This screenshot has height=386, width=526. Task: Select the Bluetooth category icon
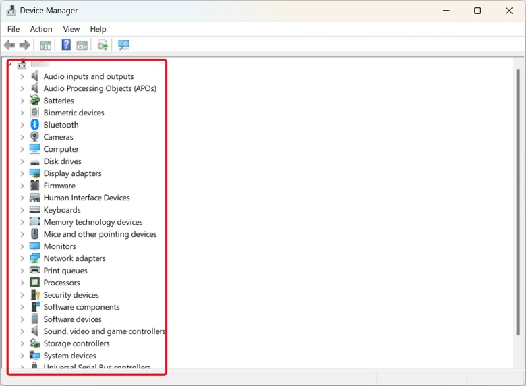point(35,125)
